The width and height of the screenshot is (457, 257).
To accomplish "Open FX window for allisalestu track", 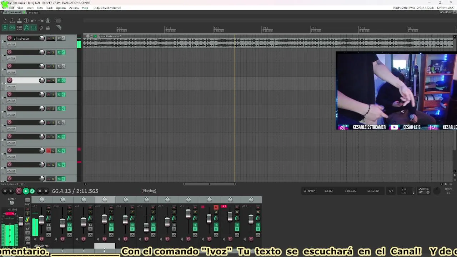I will tap(59, 38).
